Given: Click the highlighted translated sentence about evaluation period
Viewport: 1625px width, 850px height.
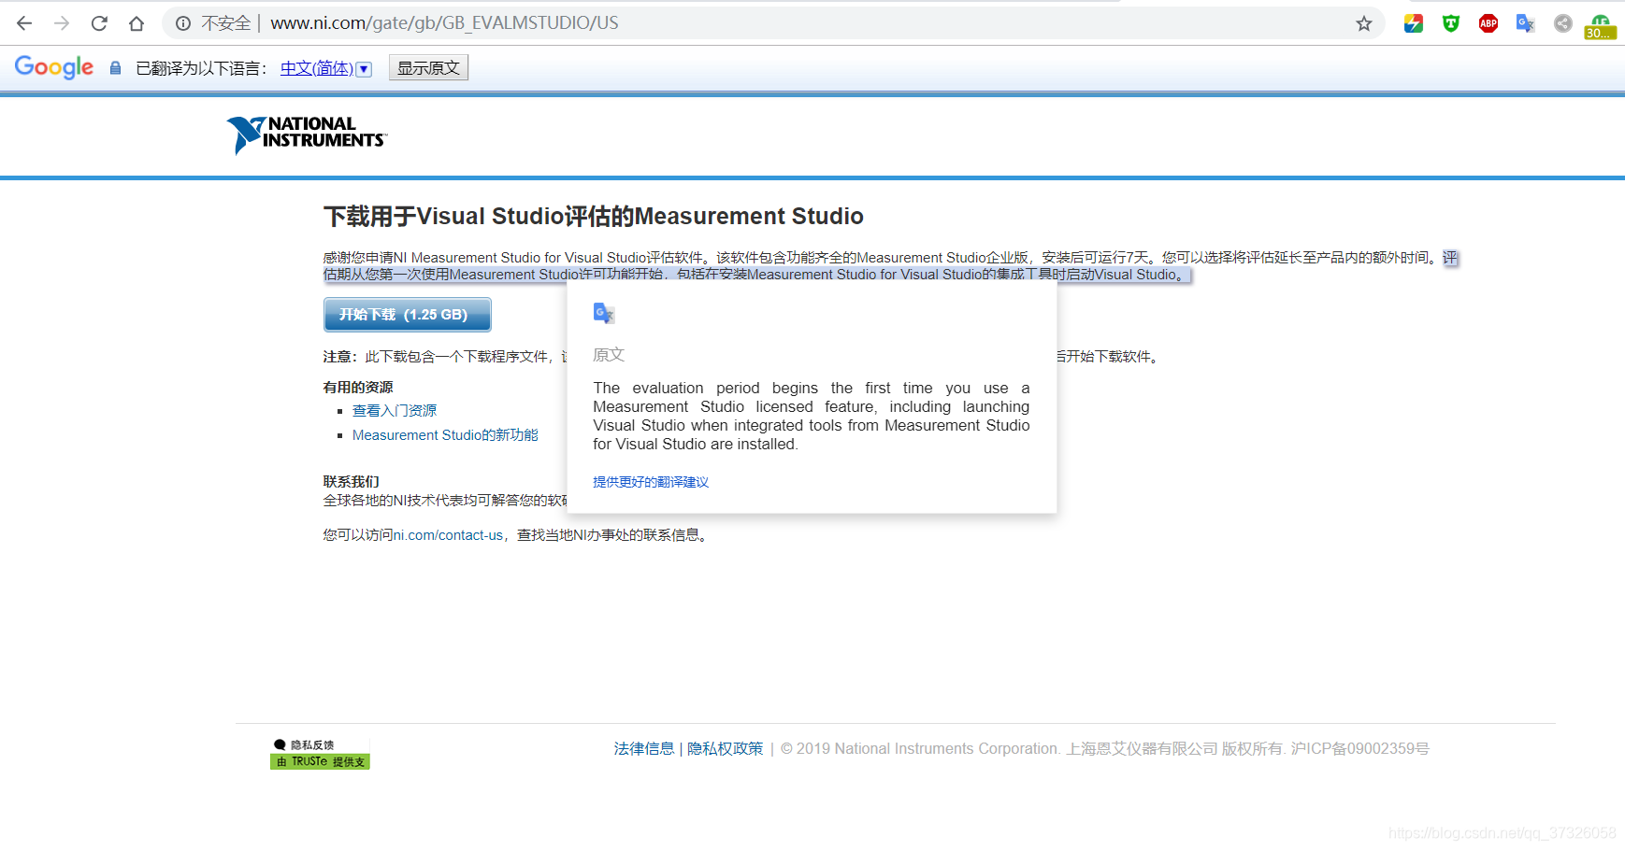Looking at the screenshot, I should point(757,275).
